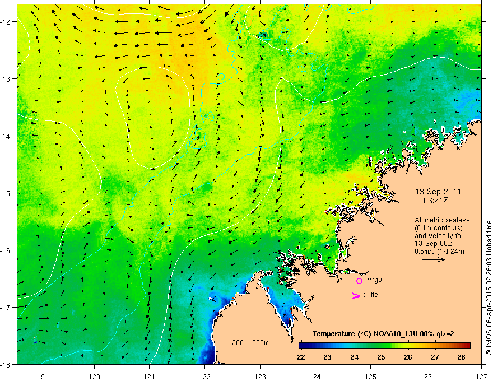The width and height of the screenshot is (493, 381).
Task: Click the Temperature NOAA18_L3U colorbar title
Action: 383,334
